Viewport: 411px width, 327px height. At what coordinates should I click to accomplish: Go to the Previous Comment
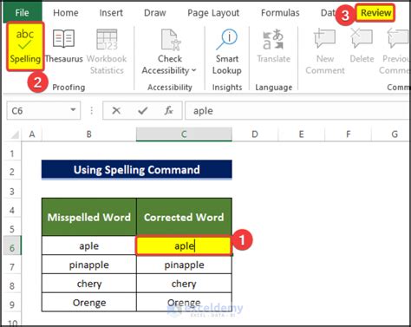[x=395, y=51]
